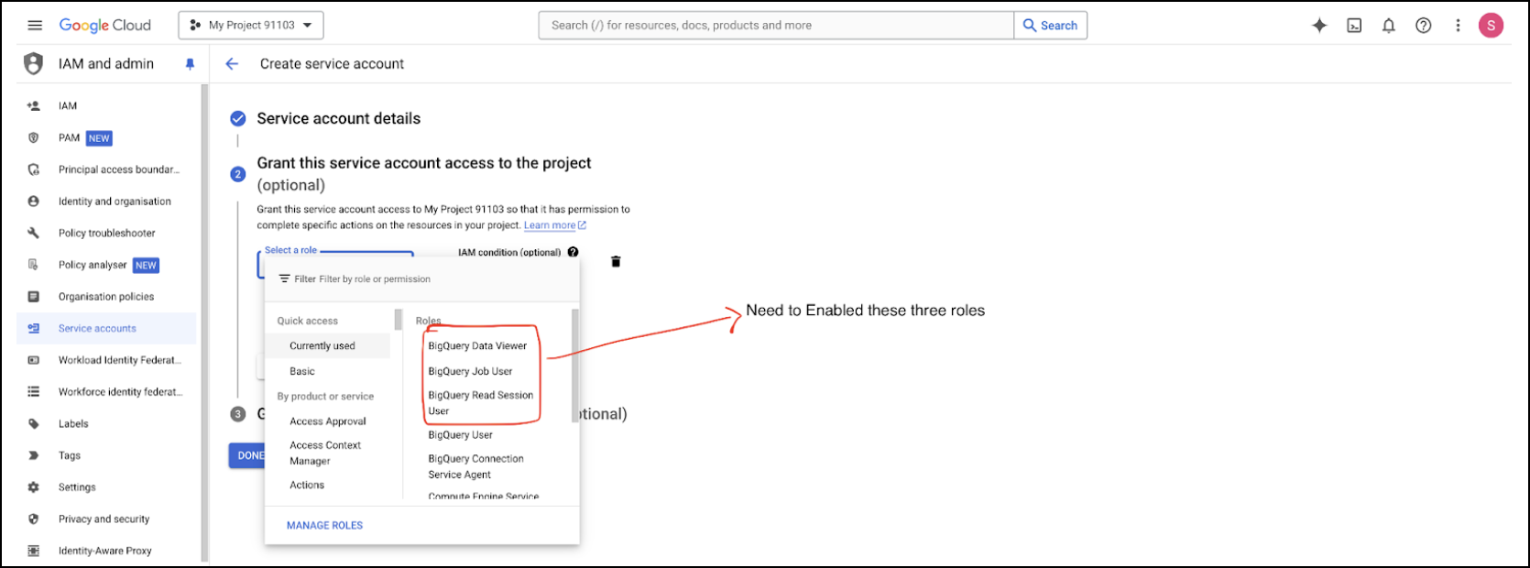Focus the Filter by role or permission field

(x=412, y=279)
